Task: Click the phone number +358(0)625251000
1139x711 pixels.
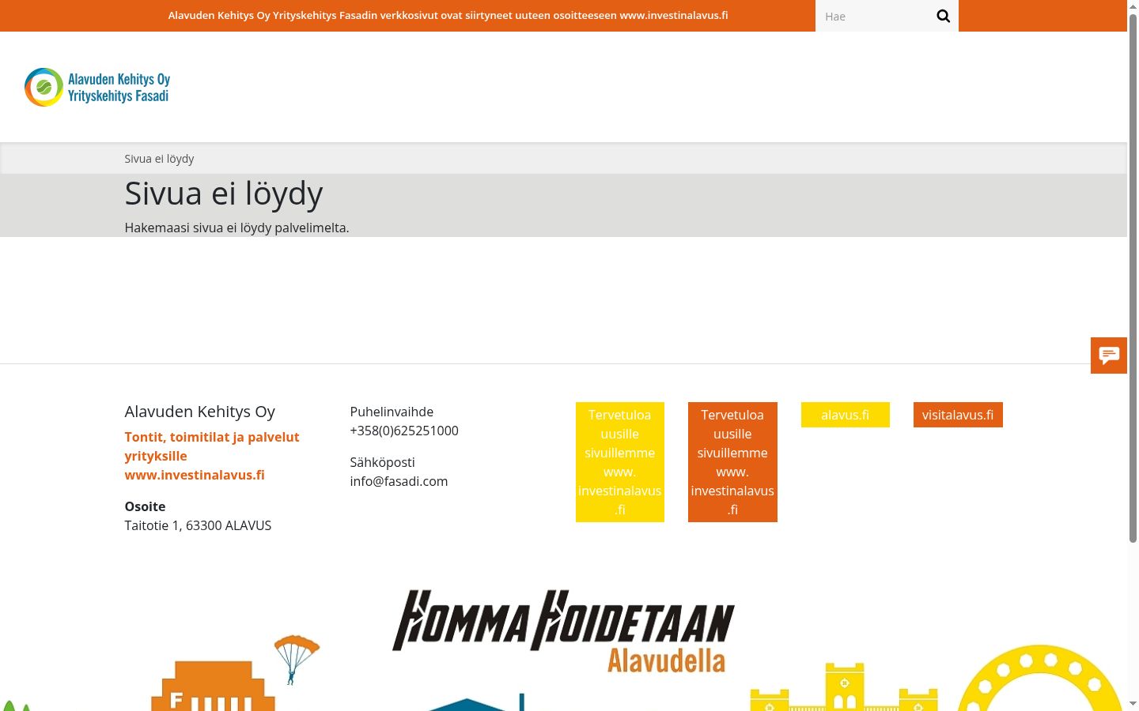Action: coord(404,431)
